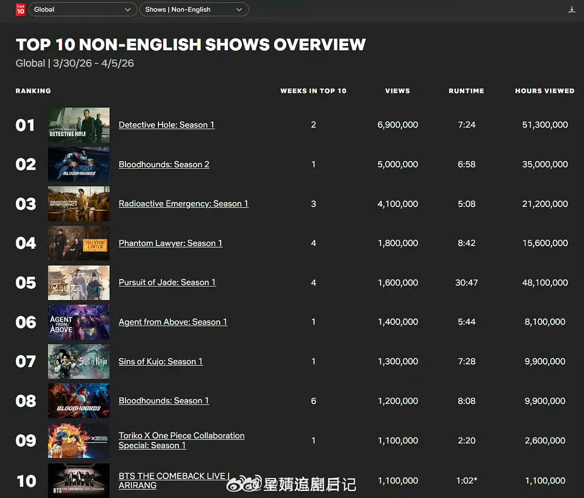584x498 pixels.
Task: Click the Netflix Top 10 logo icon
Action: [21, 9]
